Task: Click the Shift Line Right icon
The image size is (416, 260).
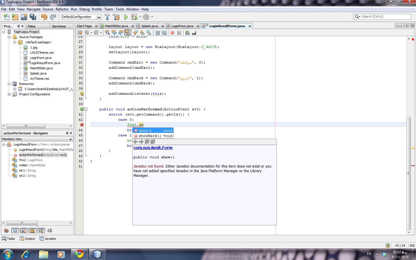Action: click(164, 33)
